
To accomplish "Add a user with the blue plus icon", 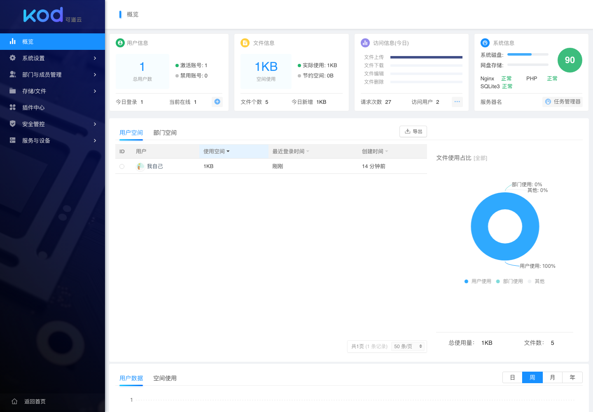I will click(x=217, y=102).
